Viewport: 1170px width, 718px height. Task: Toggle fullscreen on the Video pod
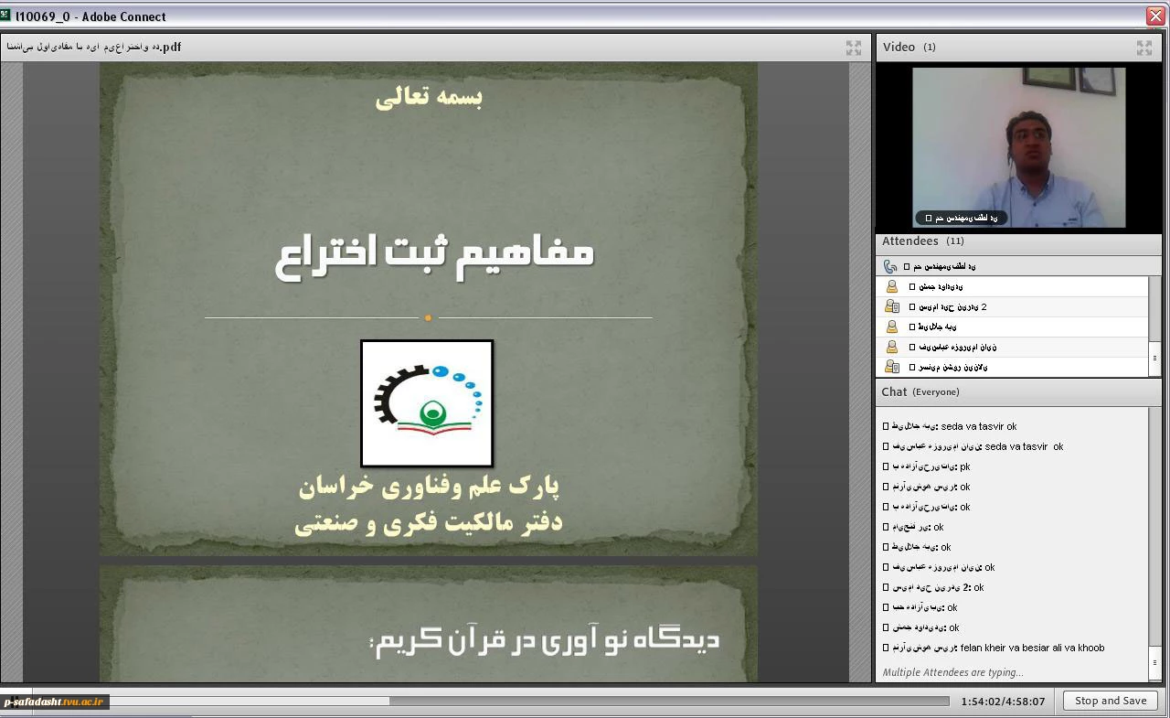point(1144,48)
